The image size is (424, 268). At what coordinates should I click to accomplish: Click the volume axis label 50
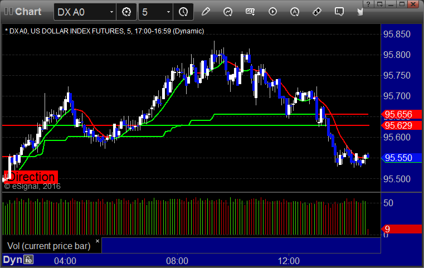click(x=388, y=203)
